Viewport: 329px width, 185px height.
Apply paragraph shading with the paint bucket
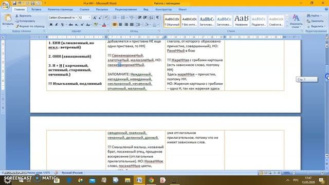[147, 25]
